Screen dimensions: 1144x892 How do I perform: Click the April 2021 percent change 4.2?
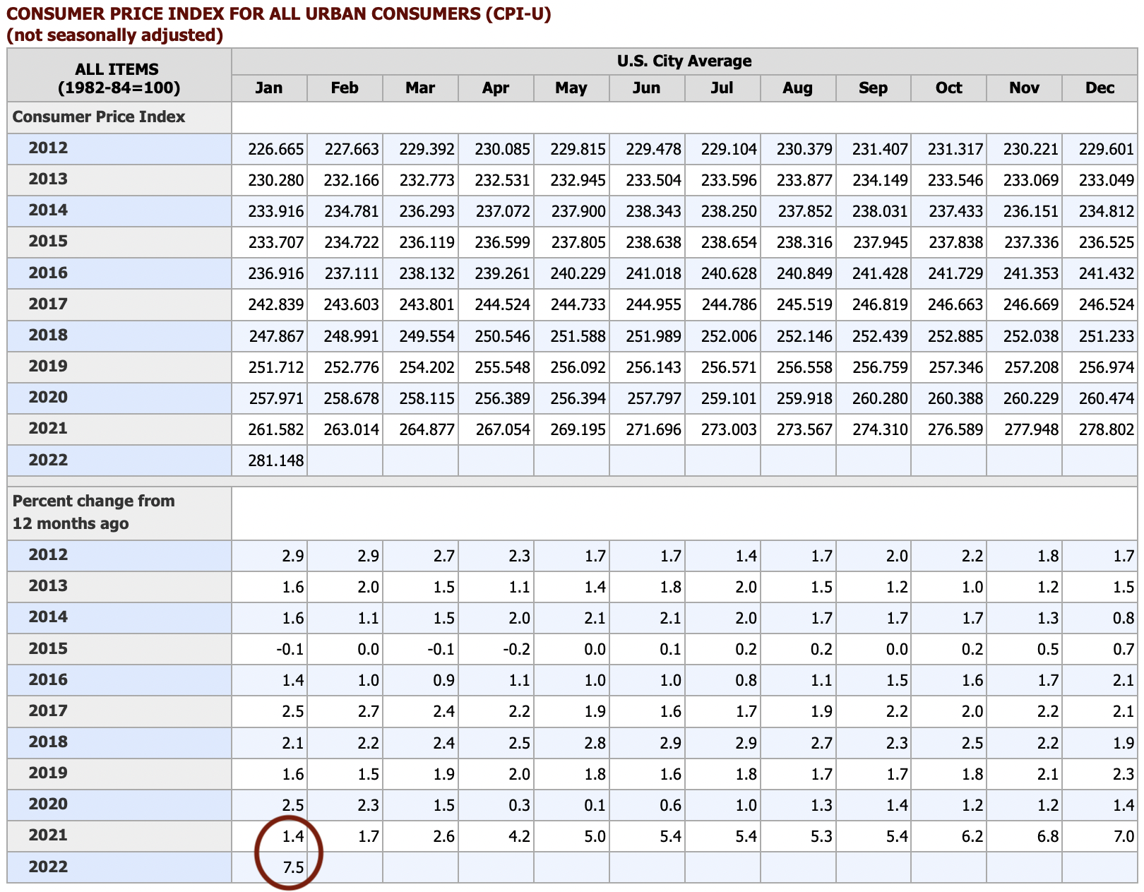click(x=519, y=837)
